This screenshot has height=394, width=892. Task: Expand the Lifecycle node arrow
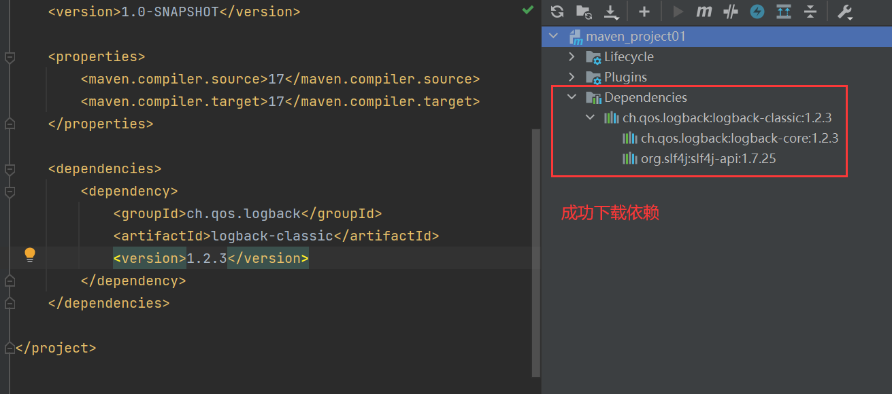pyautogui.click(x=572, y=56)
